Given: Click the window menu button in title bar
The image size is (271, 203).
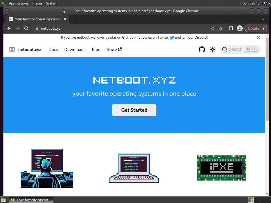Looking at the screenshot, I should click(7, 11).
